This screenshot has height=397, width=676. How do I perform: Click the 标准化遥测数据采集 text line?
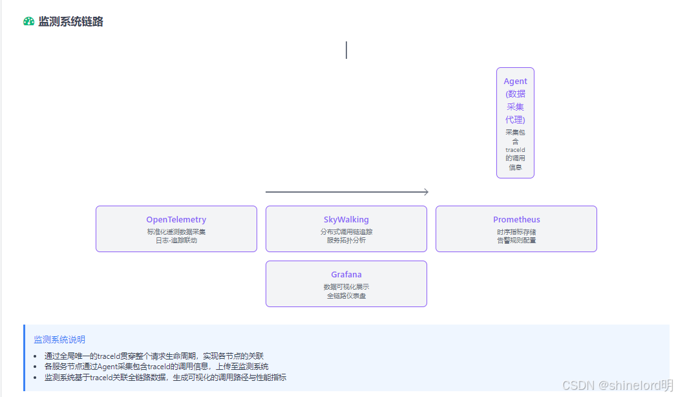coord(176,231)
